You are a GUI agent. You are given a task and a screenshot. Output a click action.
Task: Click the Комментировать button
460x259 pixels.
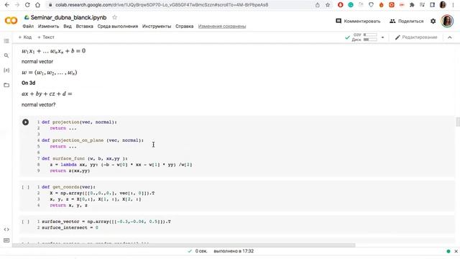pyautogui.click(x=358, y=21)
